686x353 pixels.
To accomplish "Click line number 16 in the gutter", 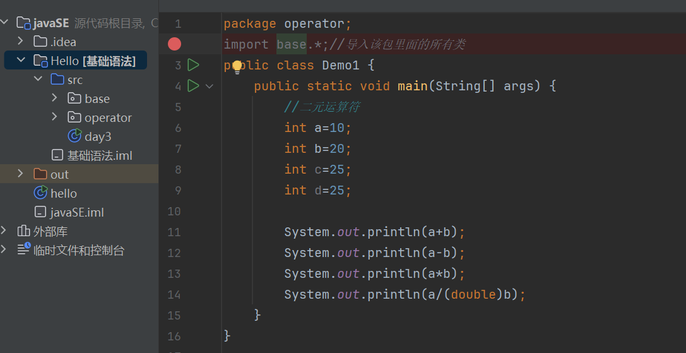I will click(174, 337).
